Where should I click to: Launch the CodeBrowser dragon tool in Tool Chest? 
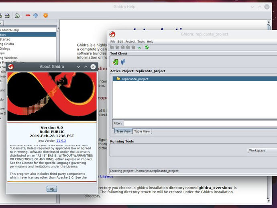tap(116, 62)
